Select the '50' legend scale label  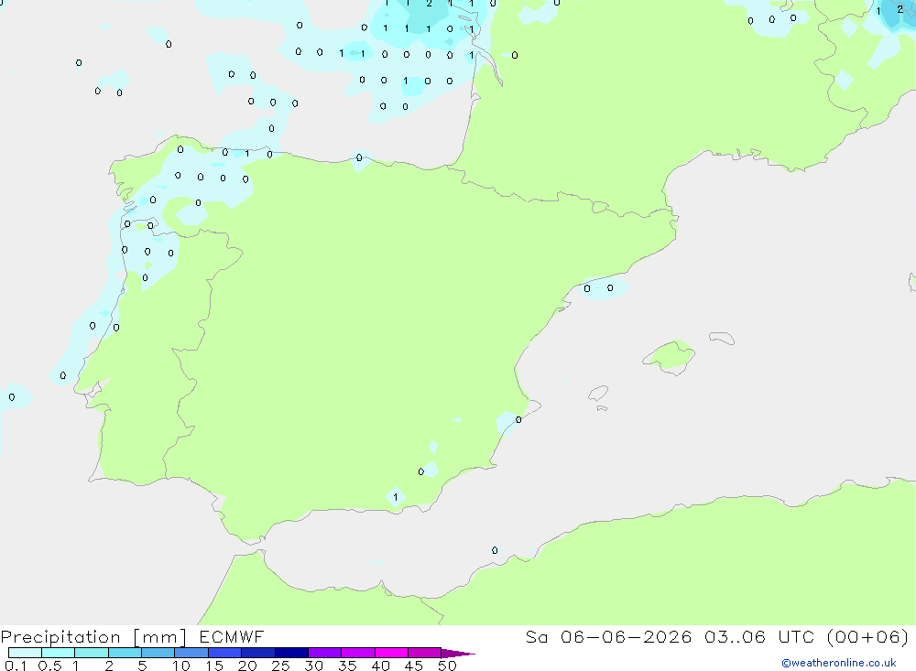coord(447,666)
